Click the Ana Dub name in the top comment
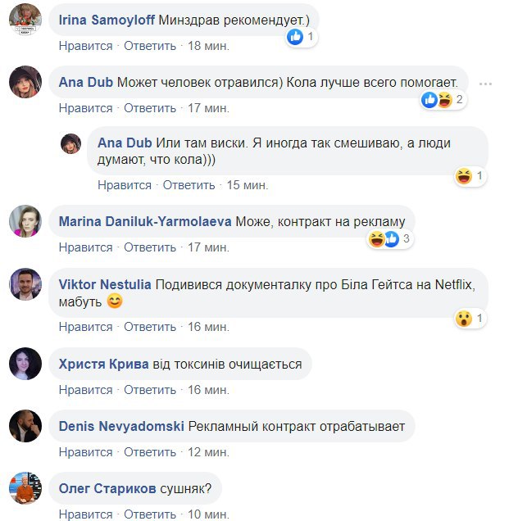 point(86,82)
